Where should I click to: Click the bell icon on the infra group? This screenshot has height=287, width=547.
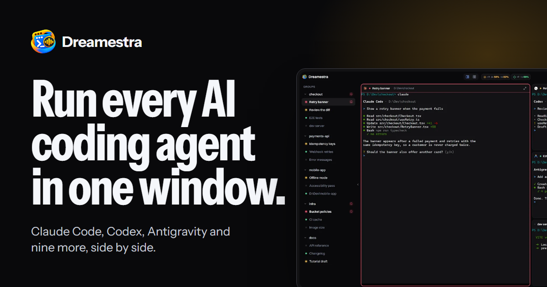pyautogui.click(x=351, y=204)
